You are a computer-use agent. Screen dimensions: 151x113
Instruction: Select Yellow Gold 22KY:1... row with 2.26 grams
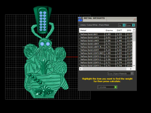[106, 59]
